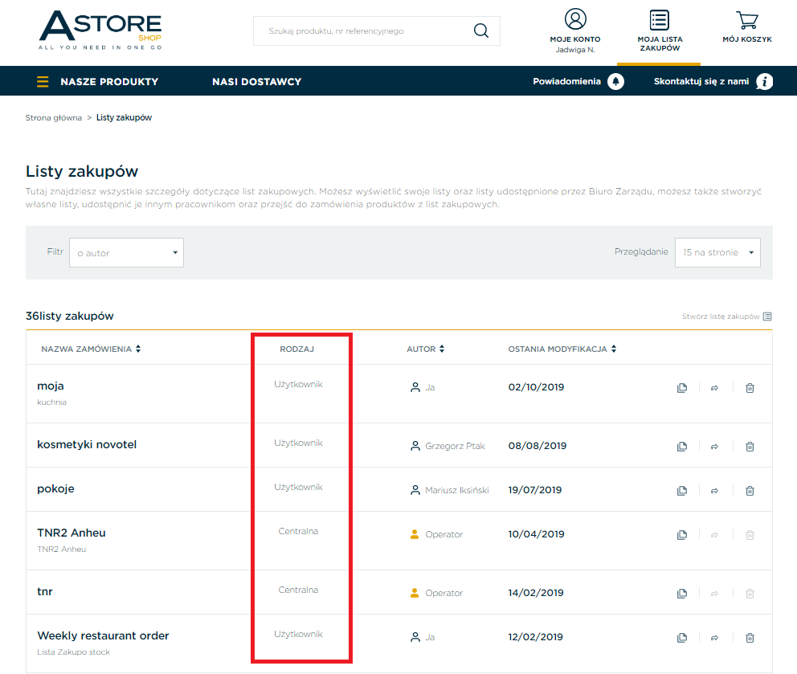The image size is (797, 674).
Task: Share the moja list
Action: point(715,388)
